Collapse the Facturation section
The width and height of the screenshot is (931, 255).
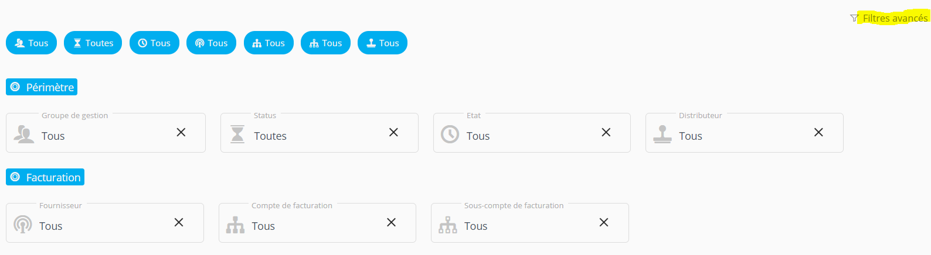(x=45, y=177)
